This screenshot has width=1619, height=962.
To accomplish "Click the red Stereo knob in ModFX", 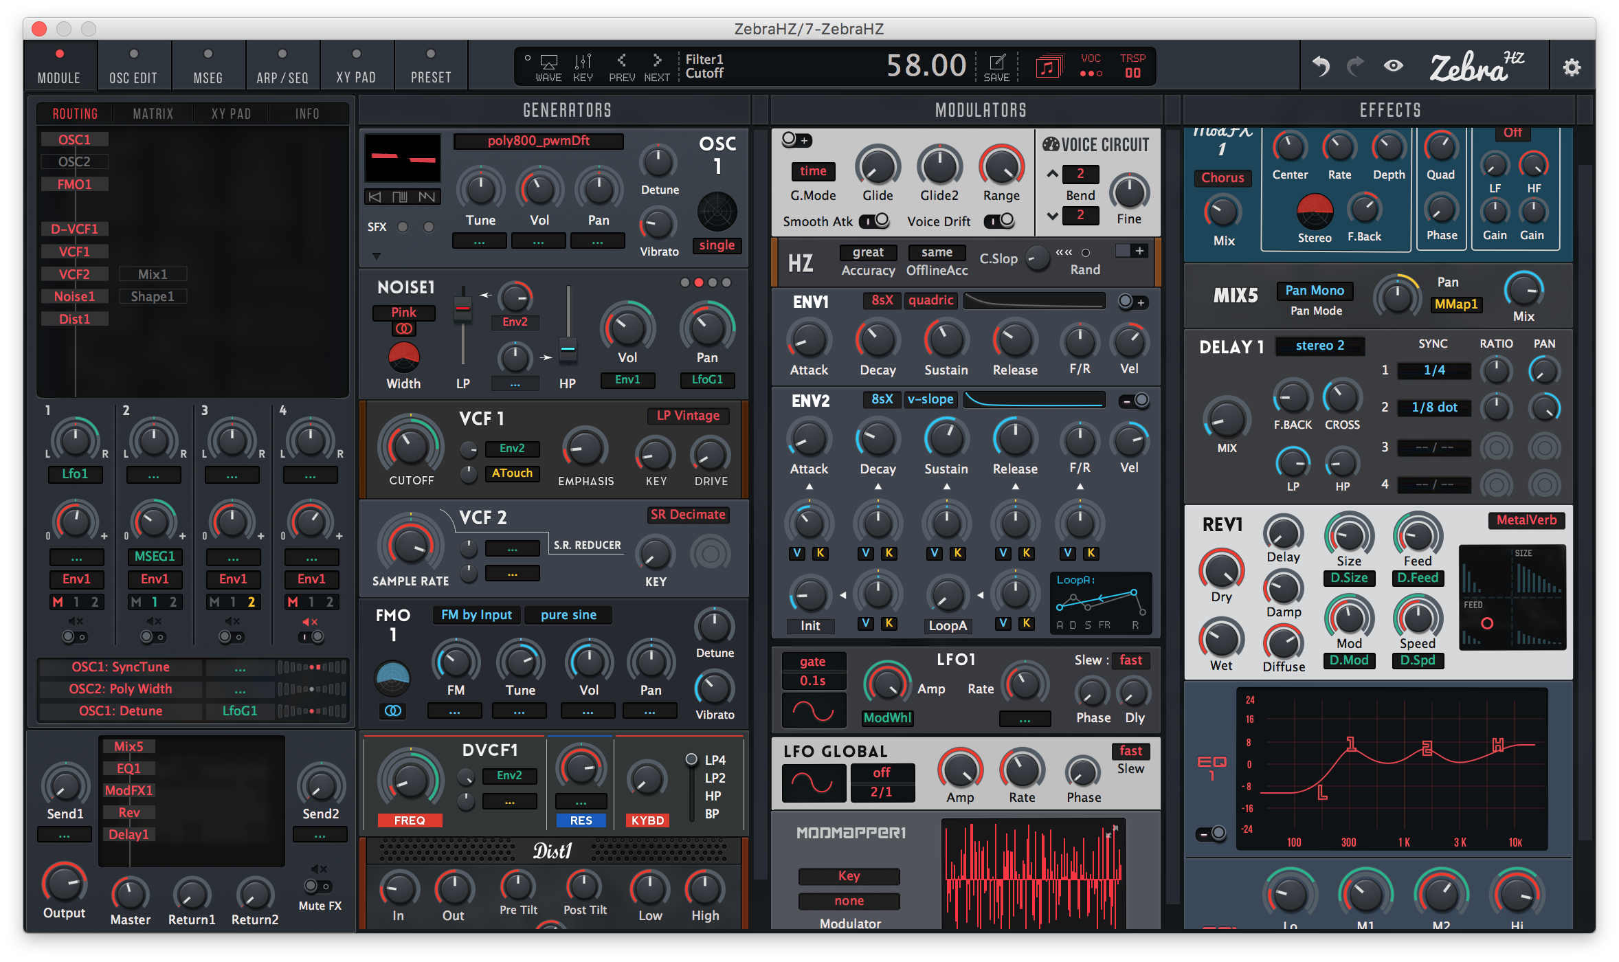I will pyautogui.click(x=1315, y=211).
